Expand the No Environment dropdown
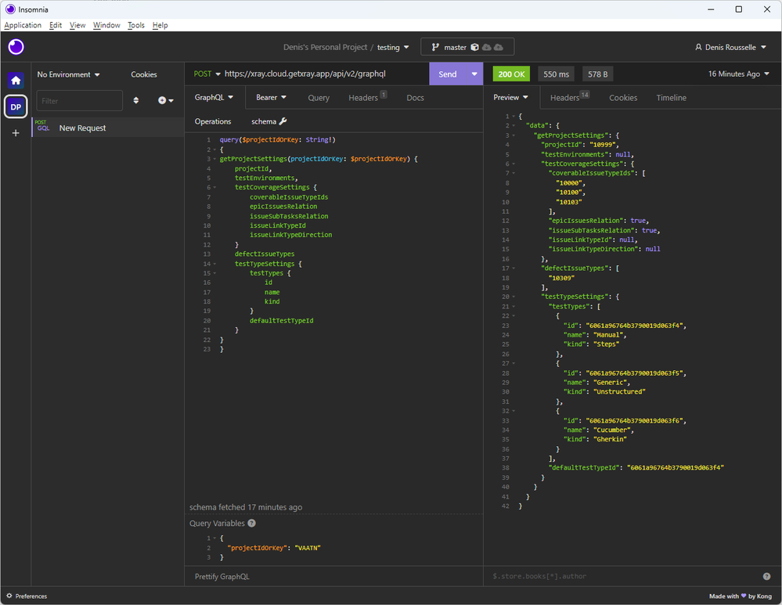782x605 pixels. coord(68,74)
